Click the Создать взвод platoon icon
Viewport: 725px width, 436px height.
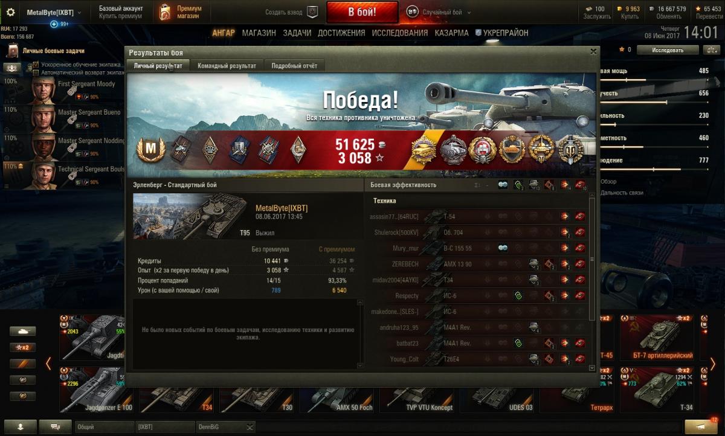click(x=312, y=12)
